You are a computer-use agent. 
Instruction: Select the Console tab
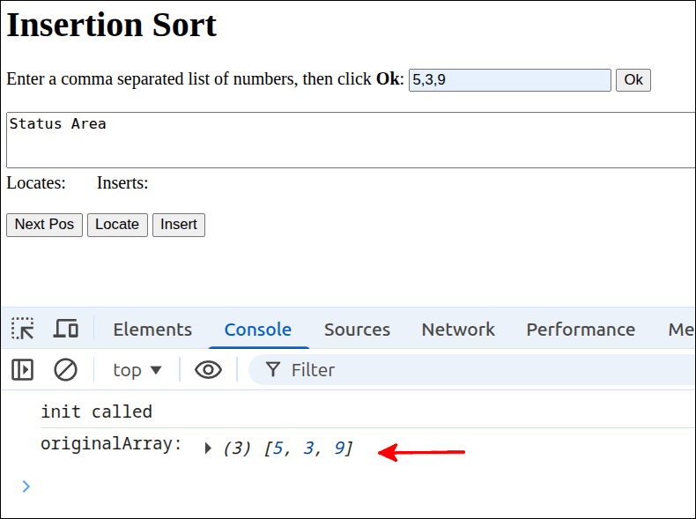[x=257, y=330]
